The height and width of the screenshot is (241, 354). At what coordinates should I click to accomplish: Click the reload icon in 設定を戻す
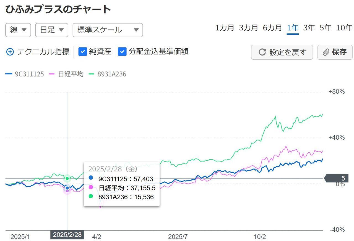[262, 52]
